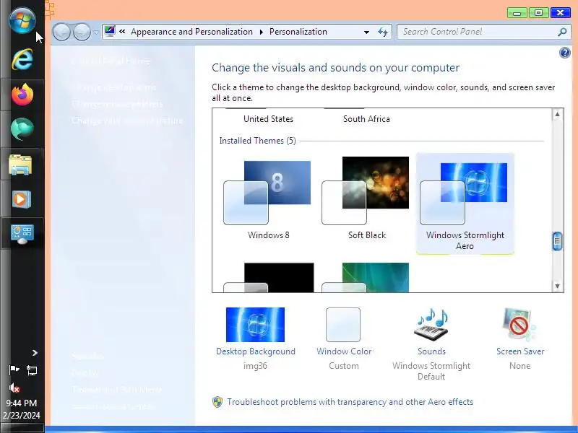Click the Personalization breadcrumb

point(298,32)
